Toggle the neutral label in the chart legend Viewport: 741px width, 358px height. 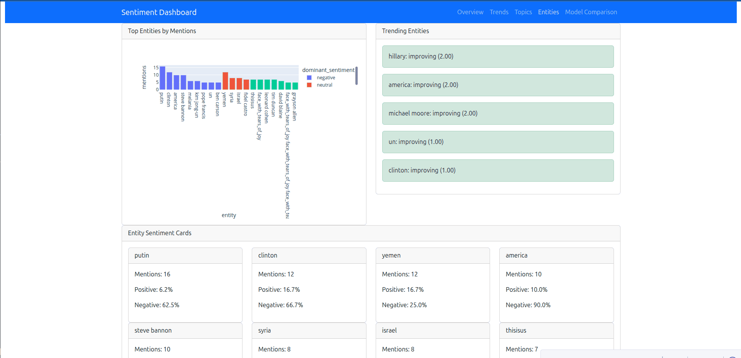pos(324,85)
